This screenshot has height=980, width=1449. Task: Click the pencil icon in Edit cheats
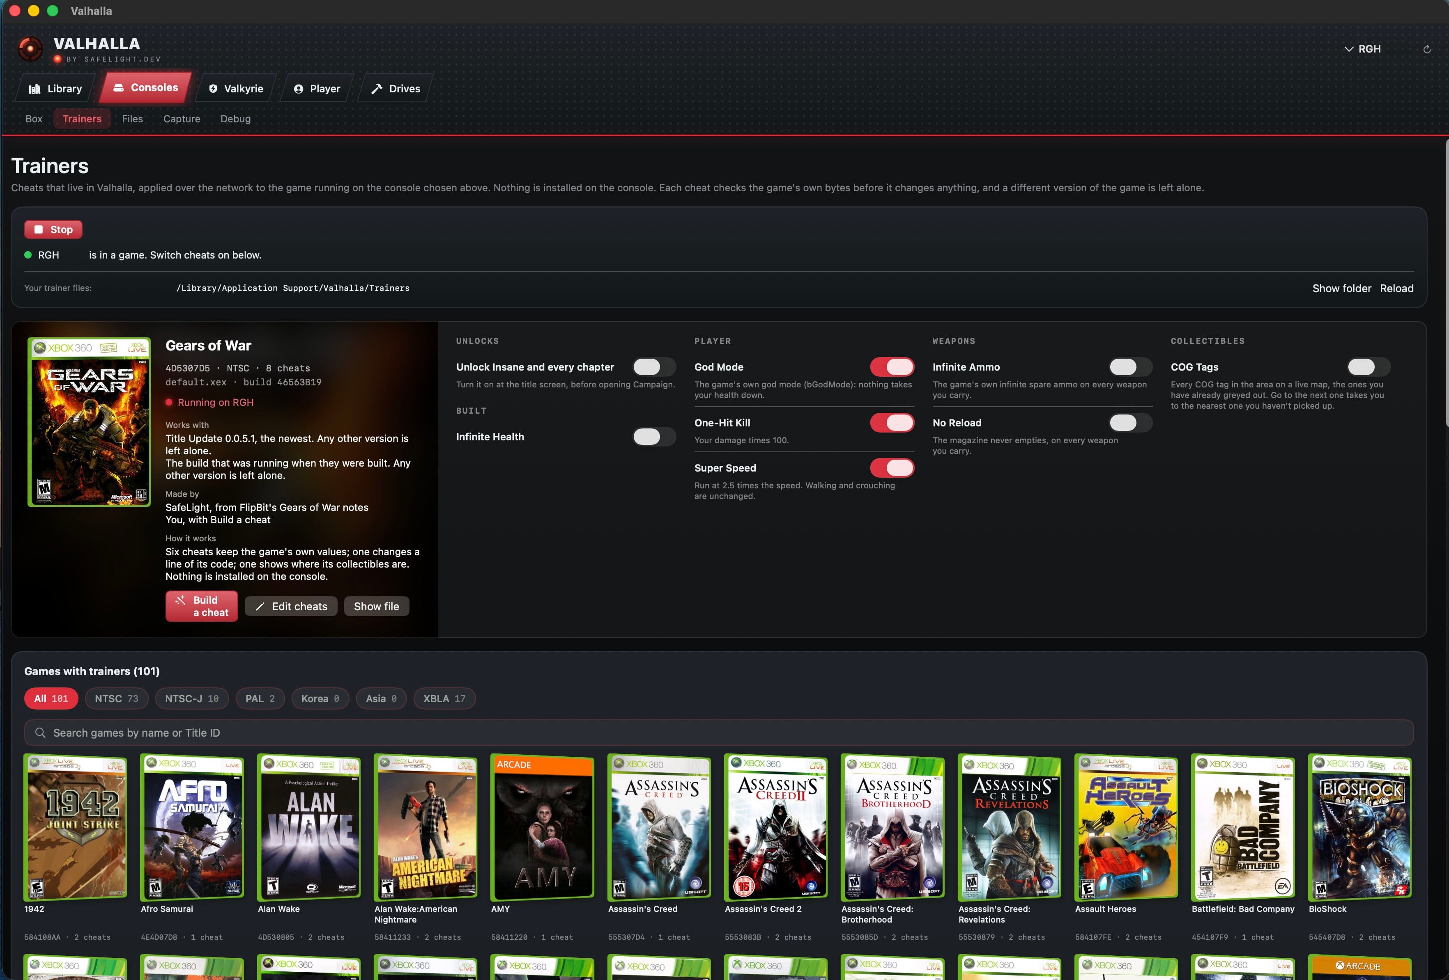click(260, 606)
